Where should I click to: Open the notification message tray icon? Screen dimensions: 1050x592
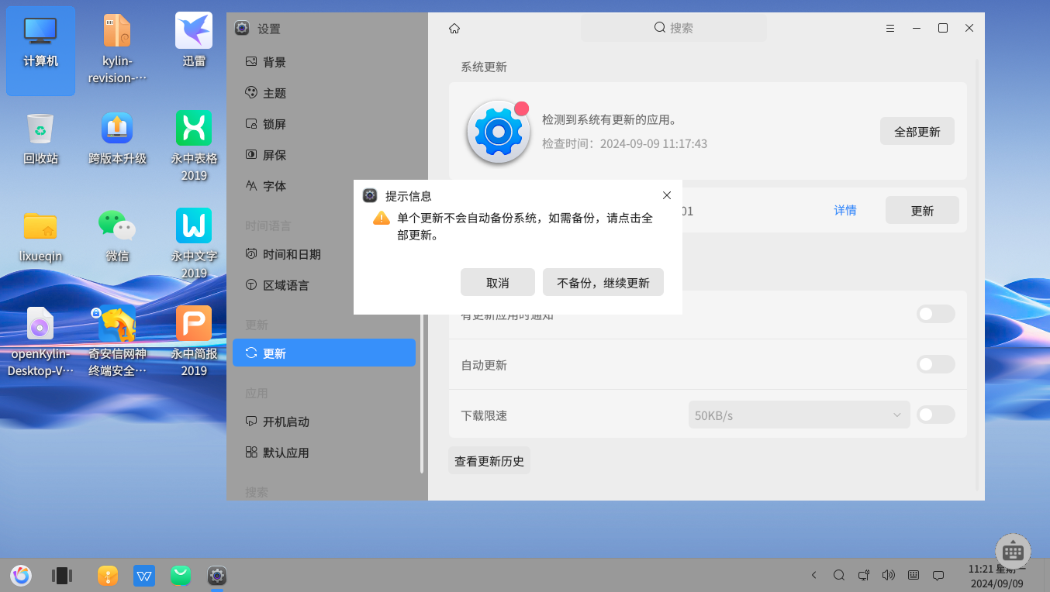[938, 575]
